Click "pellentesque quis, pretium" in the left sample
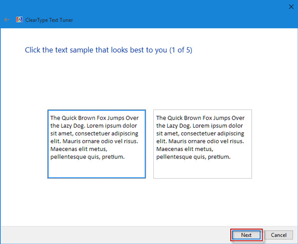The image size is (298, 244). point(87,157)
